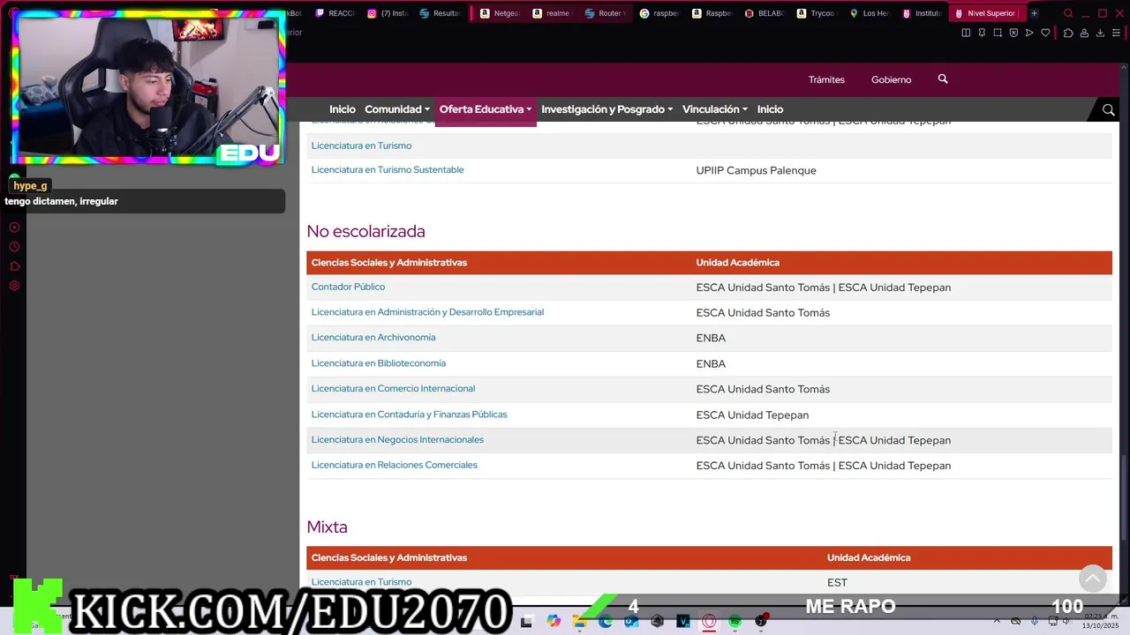Open a new browser tab with plus icon
The image size is (1130, 635).
tap(1034, 13)
